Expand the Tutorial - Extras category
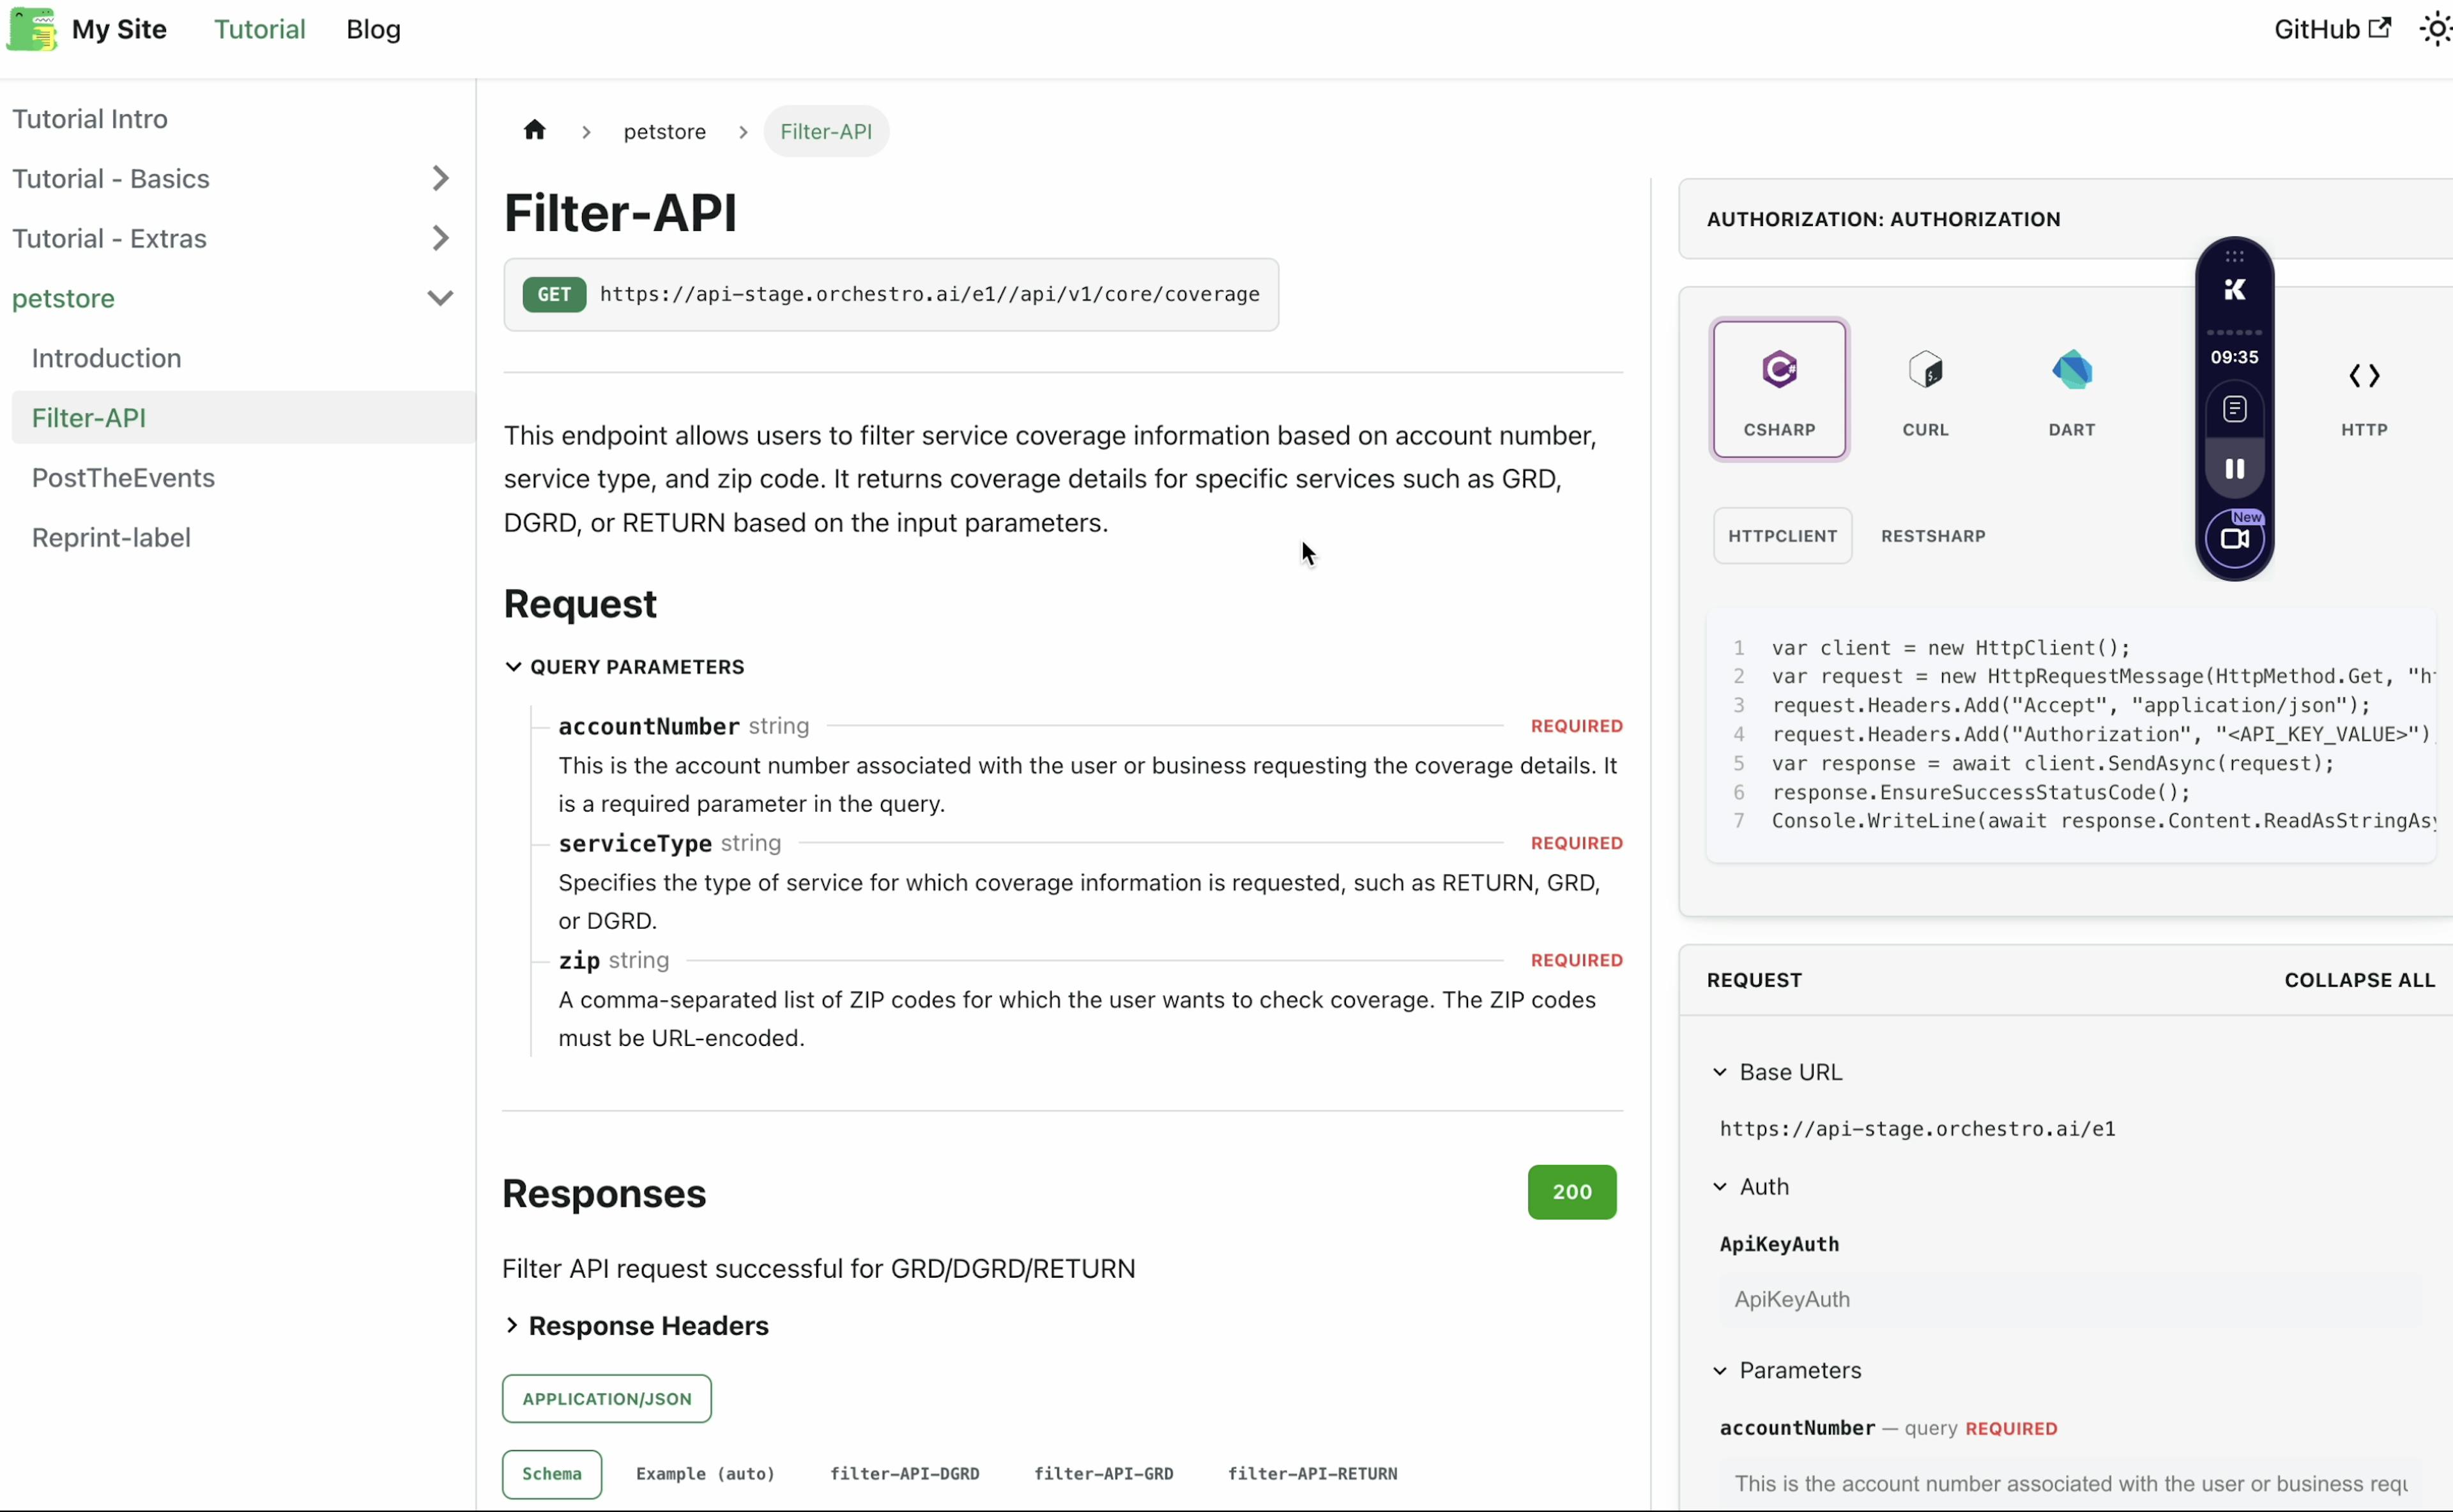The width and height of the screenshot is (2453, 1512). pos(440,239)
